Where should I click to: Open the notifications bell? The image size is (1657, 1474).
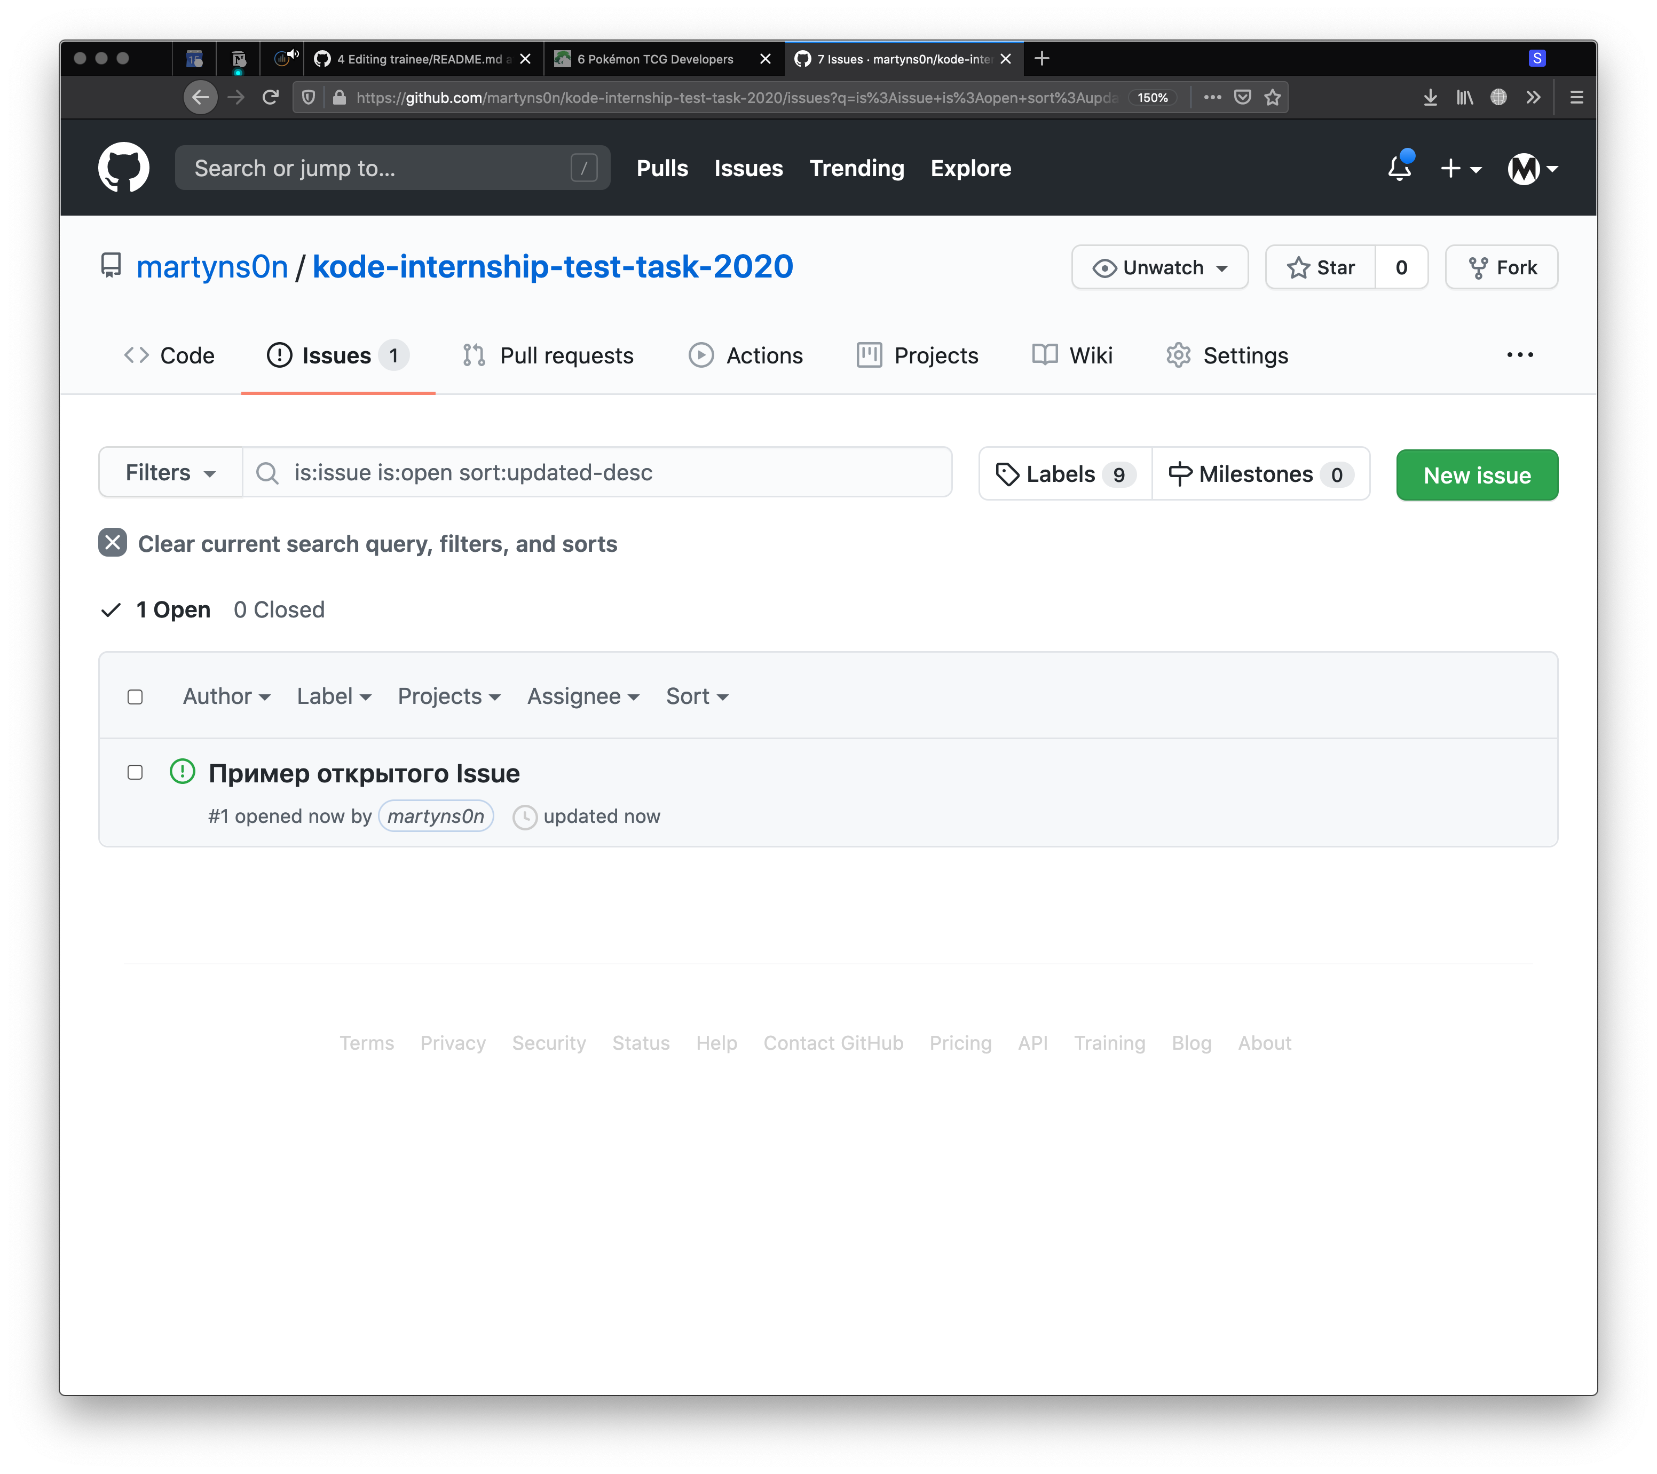1399,168
